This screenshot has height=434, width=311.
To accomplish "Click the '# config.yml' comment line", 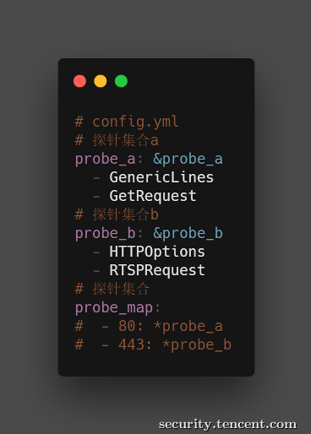I will click(x=127, y=122).
